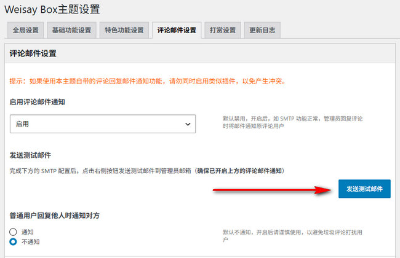Viewport: 400px width, 258px height.
Task: Click the Weisay Box主题设置 page title
Action: (x=52, y=9)
